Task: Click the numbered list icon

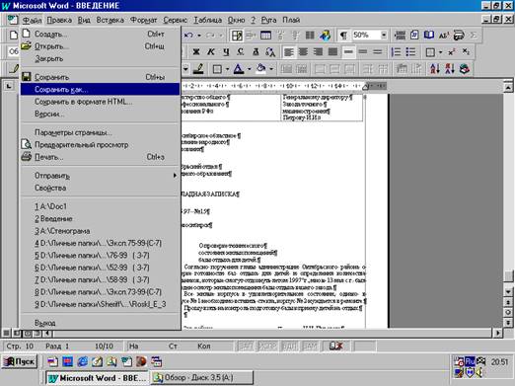Action: click(396, 52)
